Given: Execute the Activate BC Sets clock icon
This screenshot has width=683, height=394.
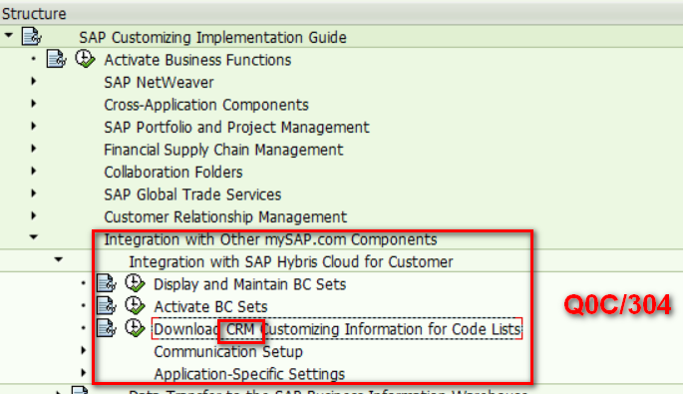Looking at the screenshot, I should point(135,305).
